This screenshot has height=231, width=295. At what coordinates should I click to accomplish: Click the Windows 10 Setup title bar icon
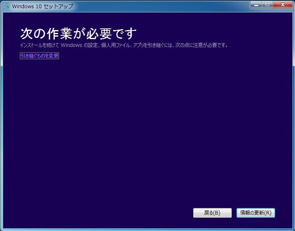(7, 6)
